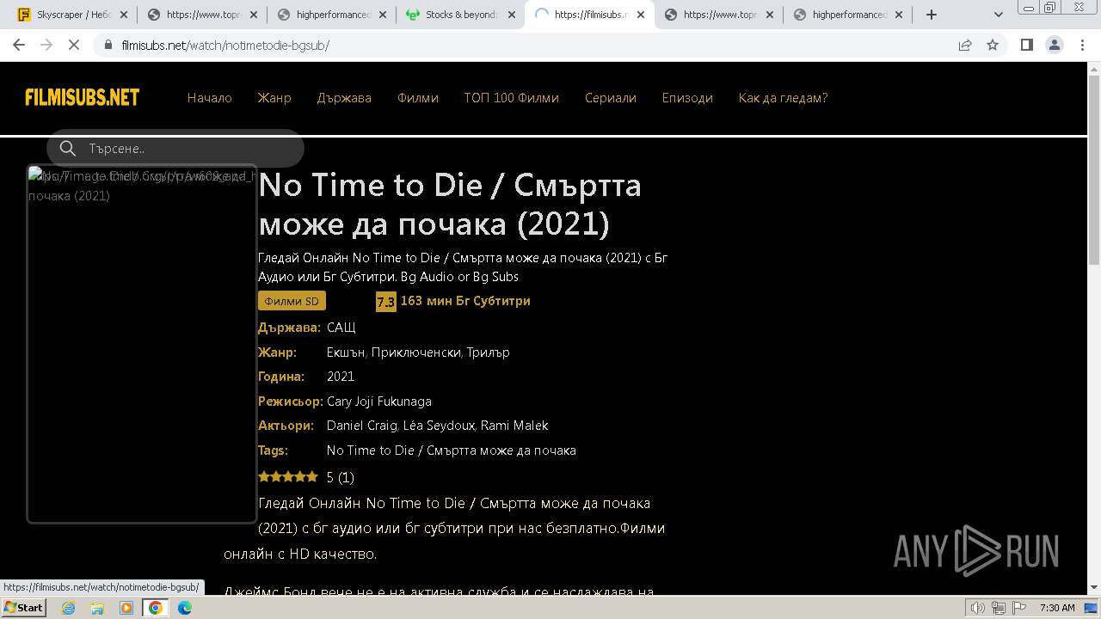Click the network icon in system tray
1101x619 pixels.
coord(999,608)
